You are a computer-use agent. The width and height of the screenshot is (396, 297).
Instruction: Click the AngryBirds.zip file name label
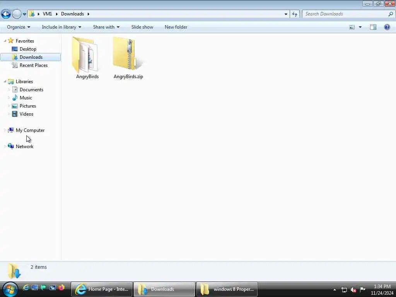click(128, 77)
